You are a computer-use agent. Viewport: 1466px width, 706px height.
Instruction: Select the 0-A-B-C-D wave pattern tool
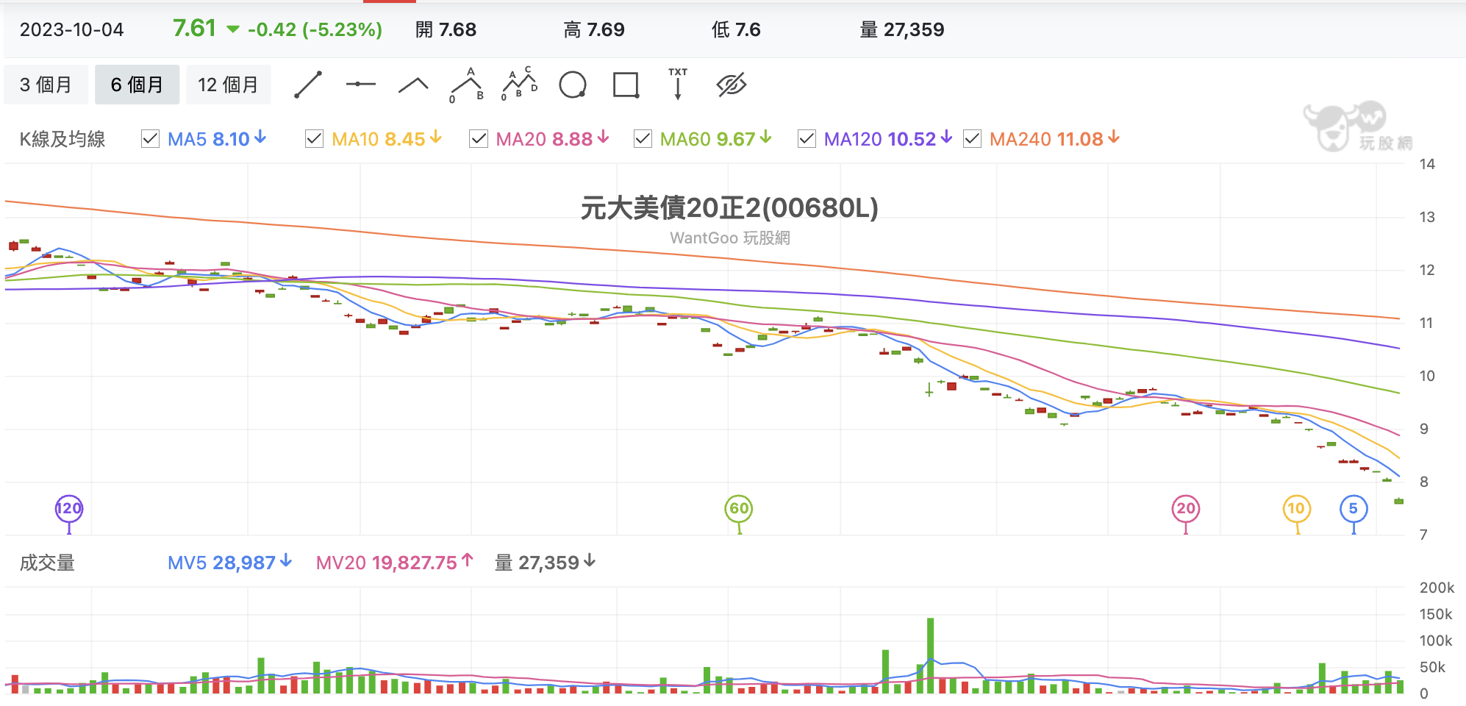pyautogui.click(x=519, y=84)
